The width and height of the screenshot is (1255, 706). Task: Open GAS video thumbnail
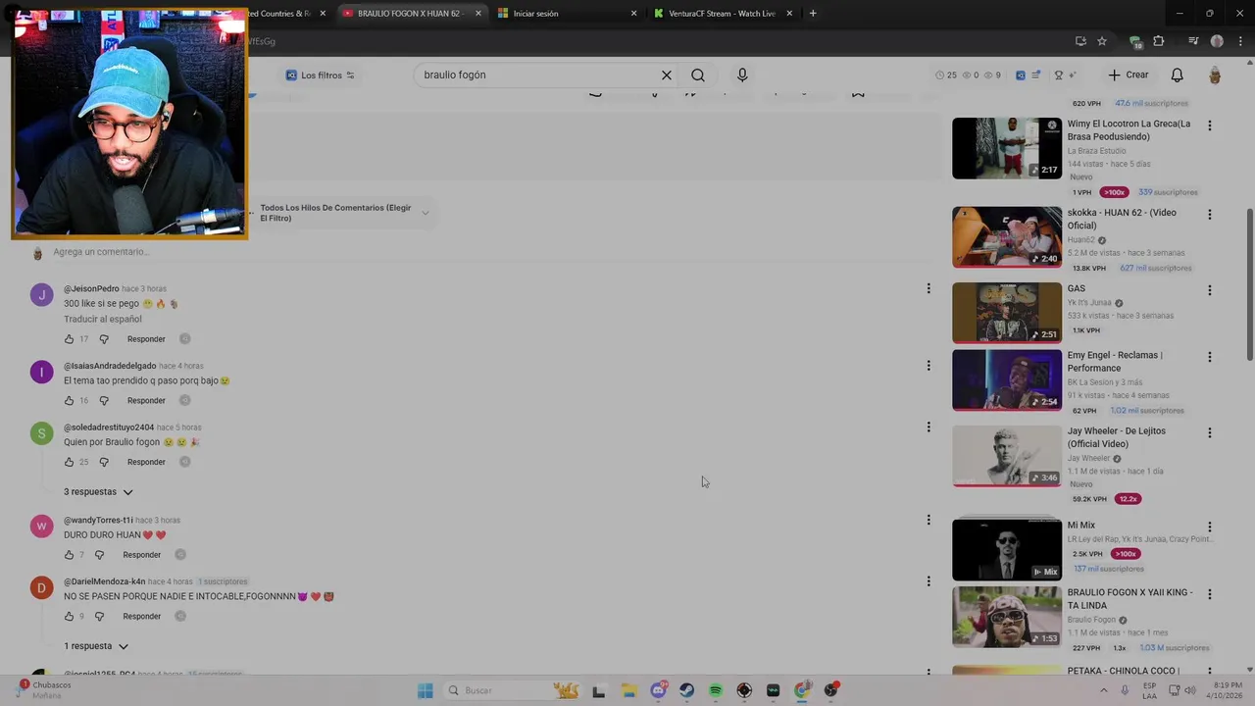pyautogui.click(x=1007, y=313)
